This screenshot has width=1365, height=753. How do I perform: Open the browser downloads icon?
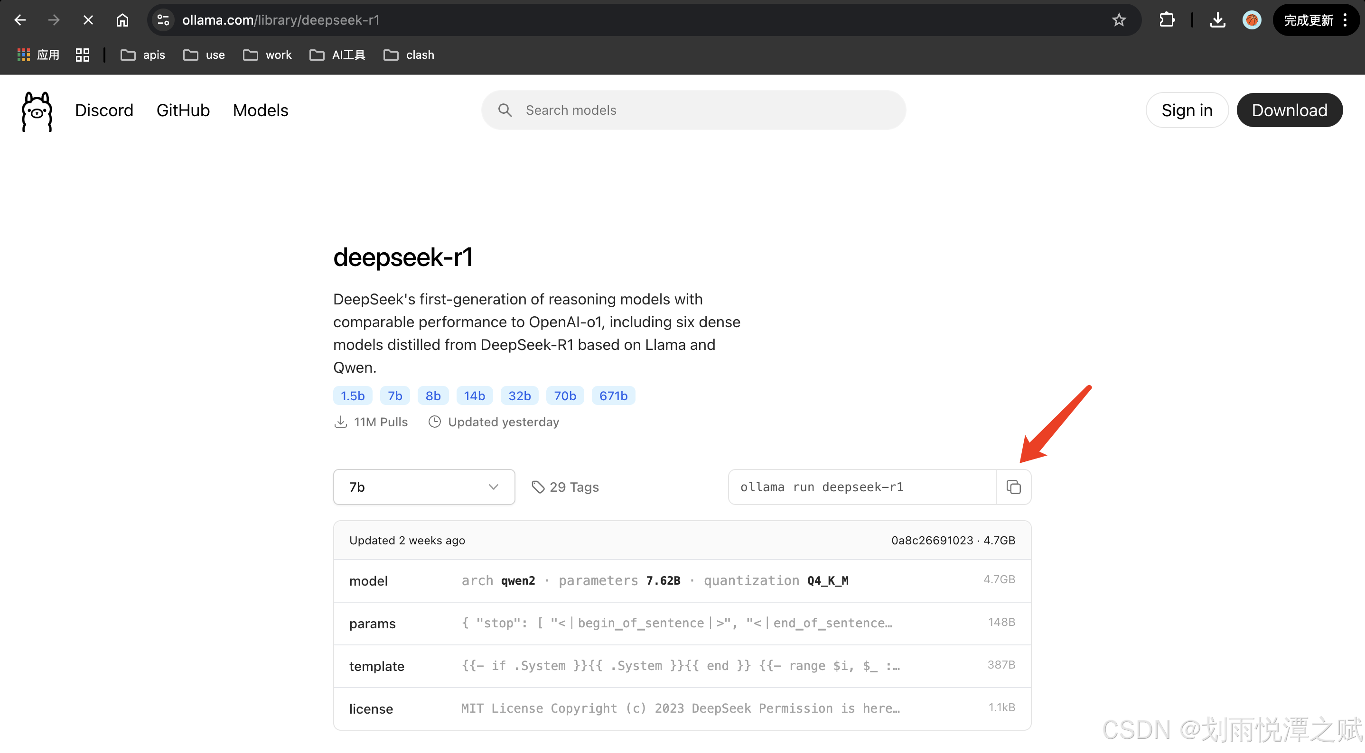1217,20
